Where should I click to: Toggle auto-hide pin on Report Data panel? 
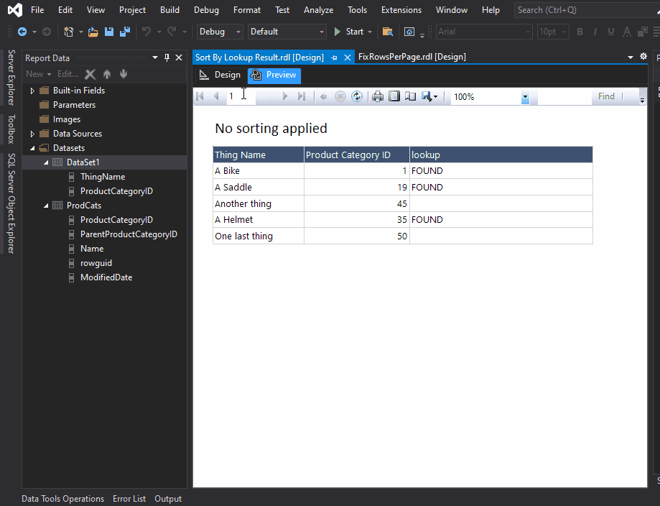(x=166, y=57)
